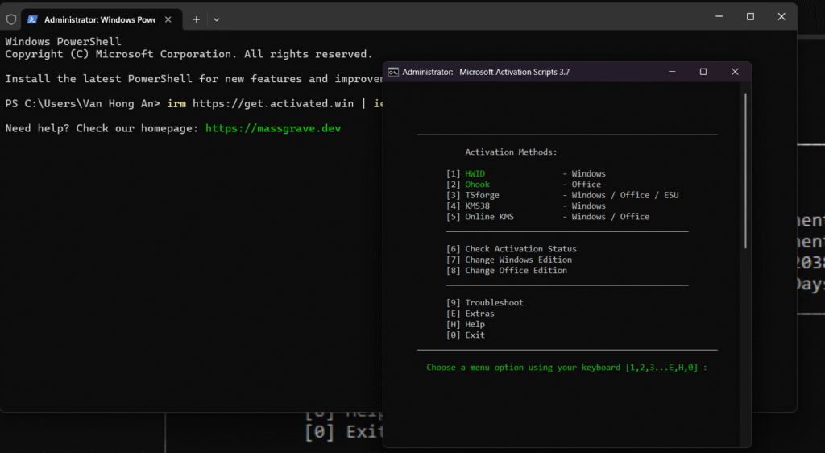
Task: Minimize the Microsoft Activation Scripts window
Action: [672, 72]
